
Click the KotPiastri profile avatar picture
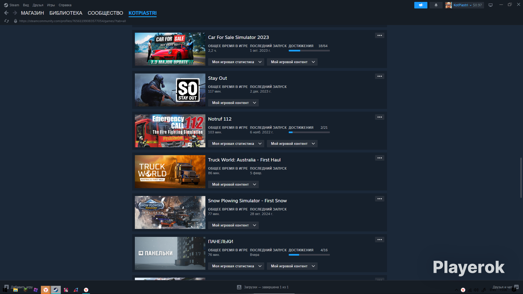pyautogui.click(x=449, y=5)
